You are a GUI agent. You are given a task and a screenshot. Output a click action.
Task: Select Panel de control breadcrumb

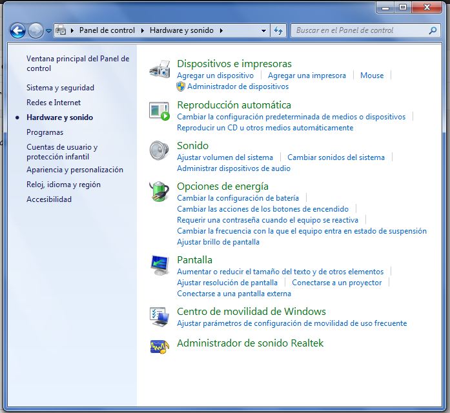[x=107, y=30]
